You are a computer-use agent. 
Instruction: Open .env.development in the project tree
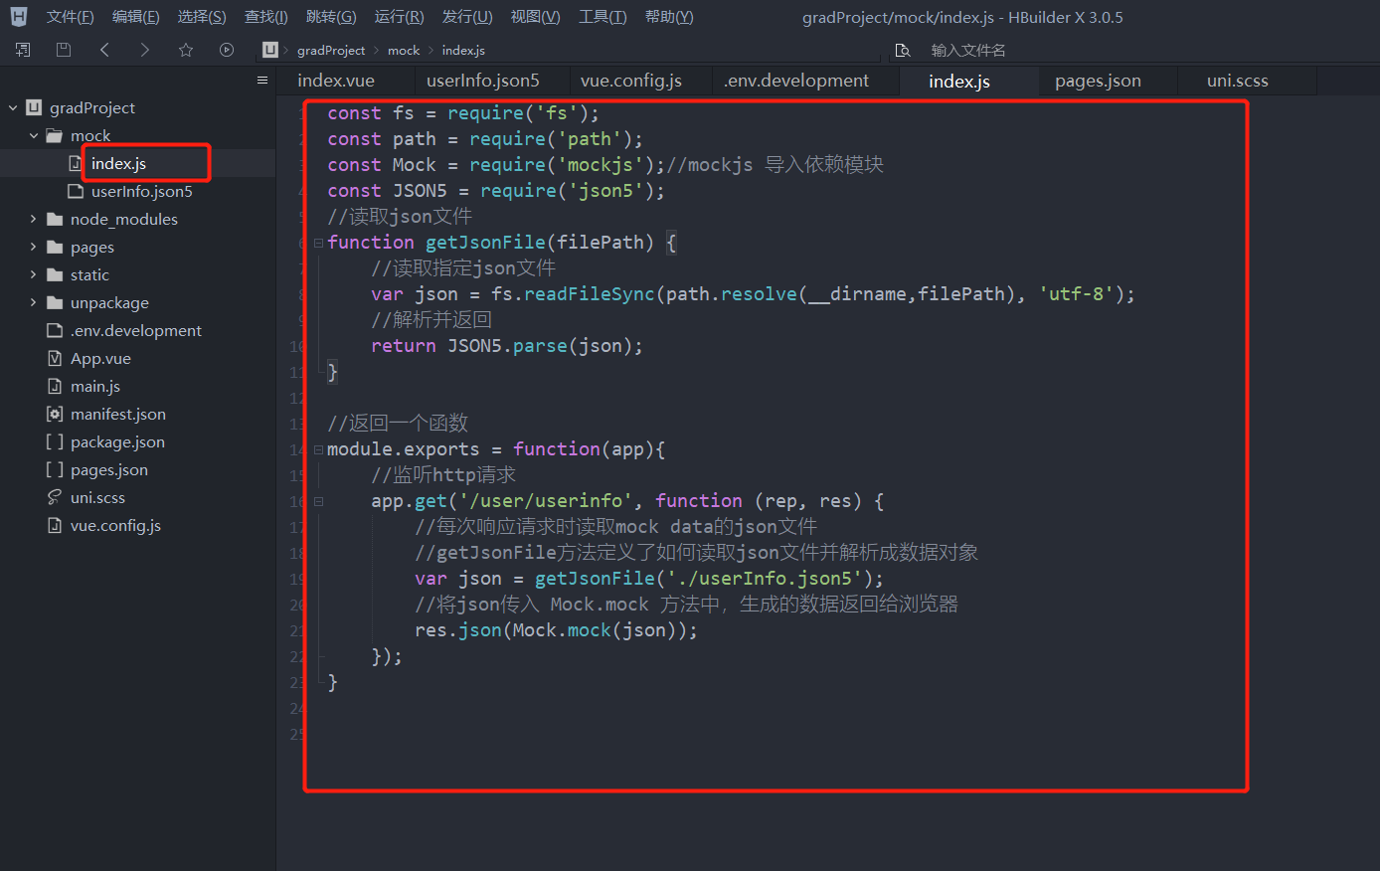click(137, 330)
